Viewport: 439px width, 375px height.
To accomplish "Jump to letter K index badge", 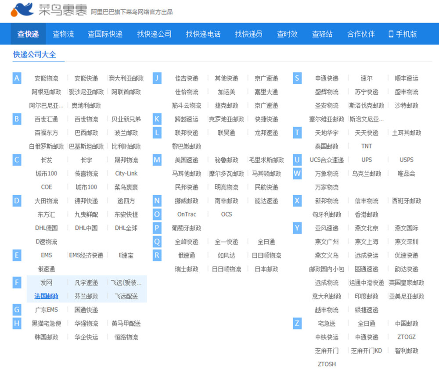I will click(x=157, y=119).
